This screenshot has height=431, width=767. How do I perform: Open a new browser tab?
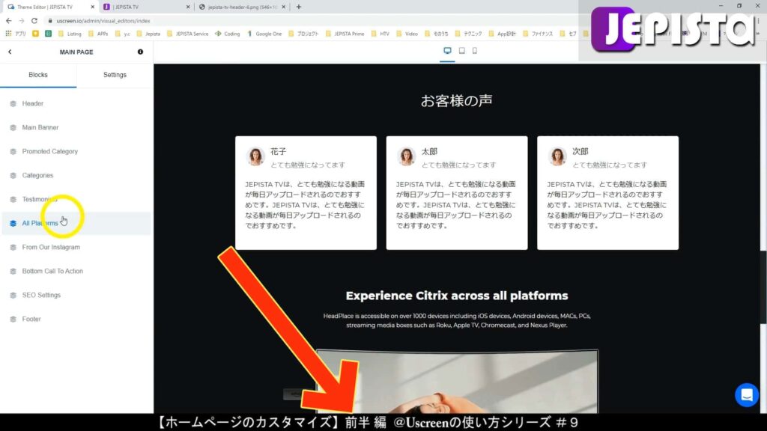coord(298,7)
